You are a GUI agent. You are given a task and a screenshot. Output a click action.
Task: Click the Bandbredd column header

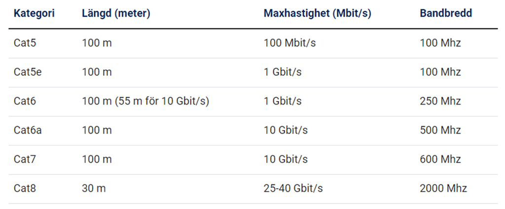click(446, 13)
